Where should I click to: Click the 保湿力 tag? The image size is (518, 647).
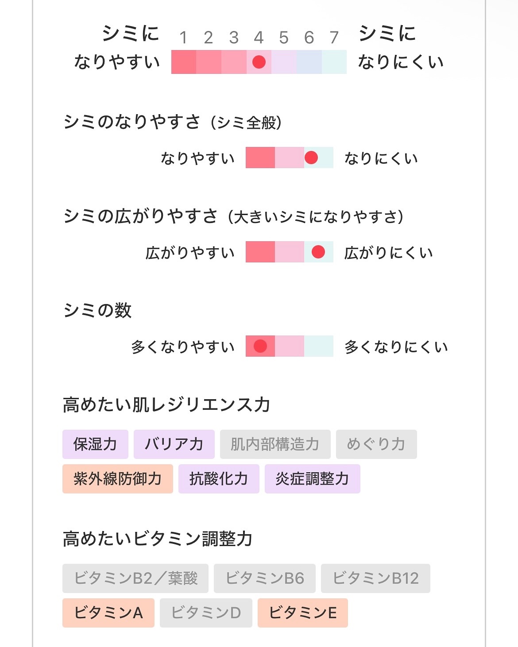(95, 444)
